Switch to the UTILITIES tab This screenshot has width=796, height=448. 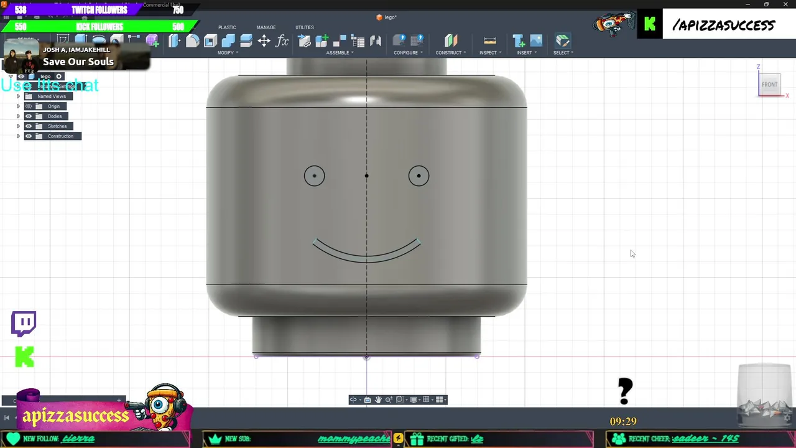pyautogui.click(x=305, y=27)
